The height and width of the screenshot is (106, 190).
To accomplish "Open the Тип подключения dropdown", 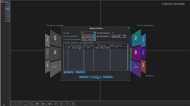I will [x=88, y=40].
